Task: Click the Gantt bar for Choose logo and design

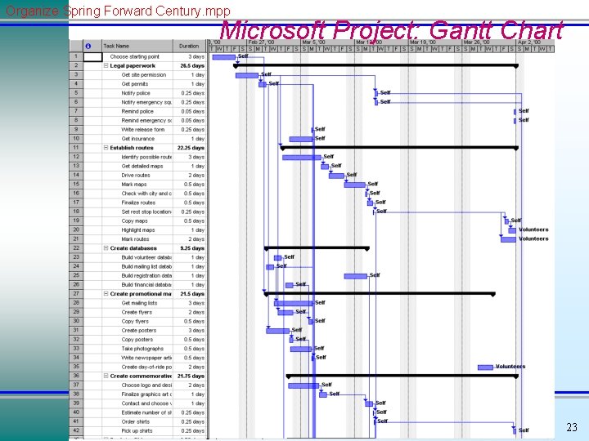Action: (x=303, y=385)
